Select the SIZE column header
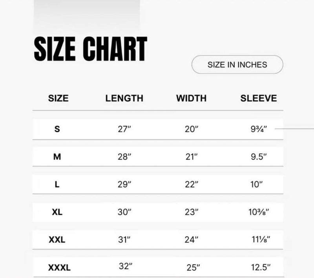Image resolution: width=314 pixels, height=278 pixels. click(x=58, y=98)
